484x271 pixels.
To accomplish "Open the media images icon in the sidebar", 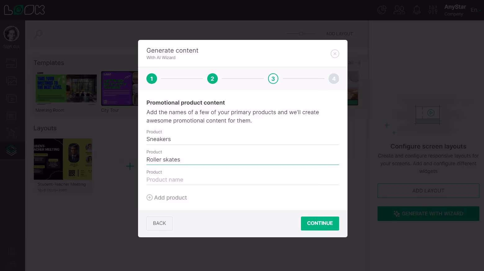I will [11, 81].
